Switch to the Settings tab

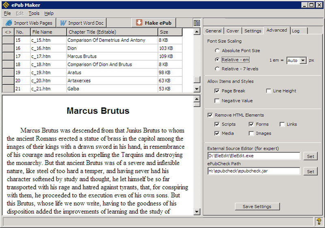click(x=253, y=31)
